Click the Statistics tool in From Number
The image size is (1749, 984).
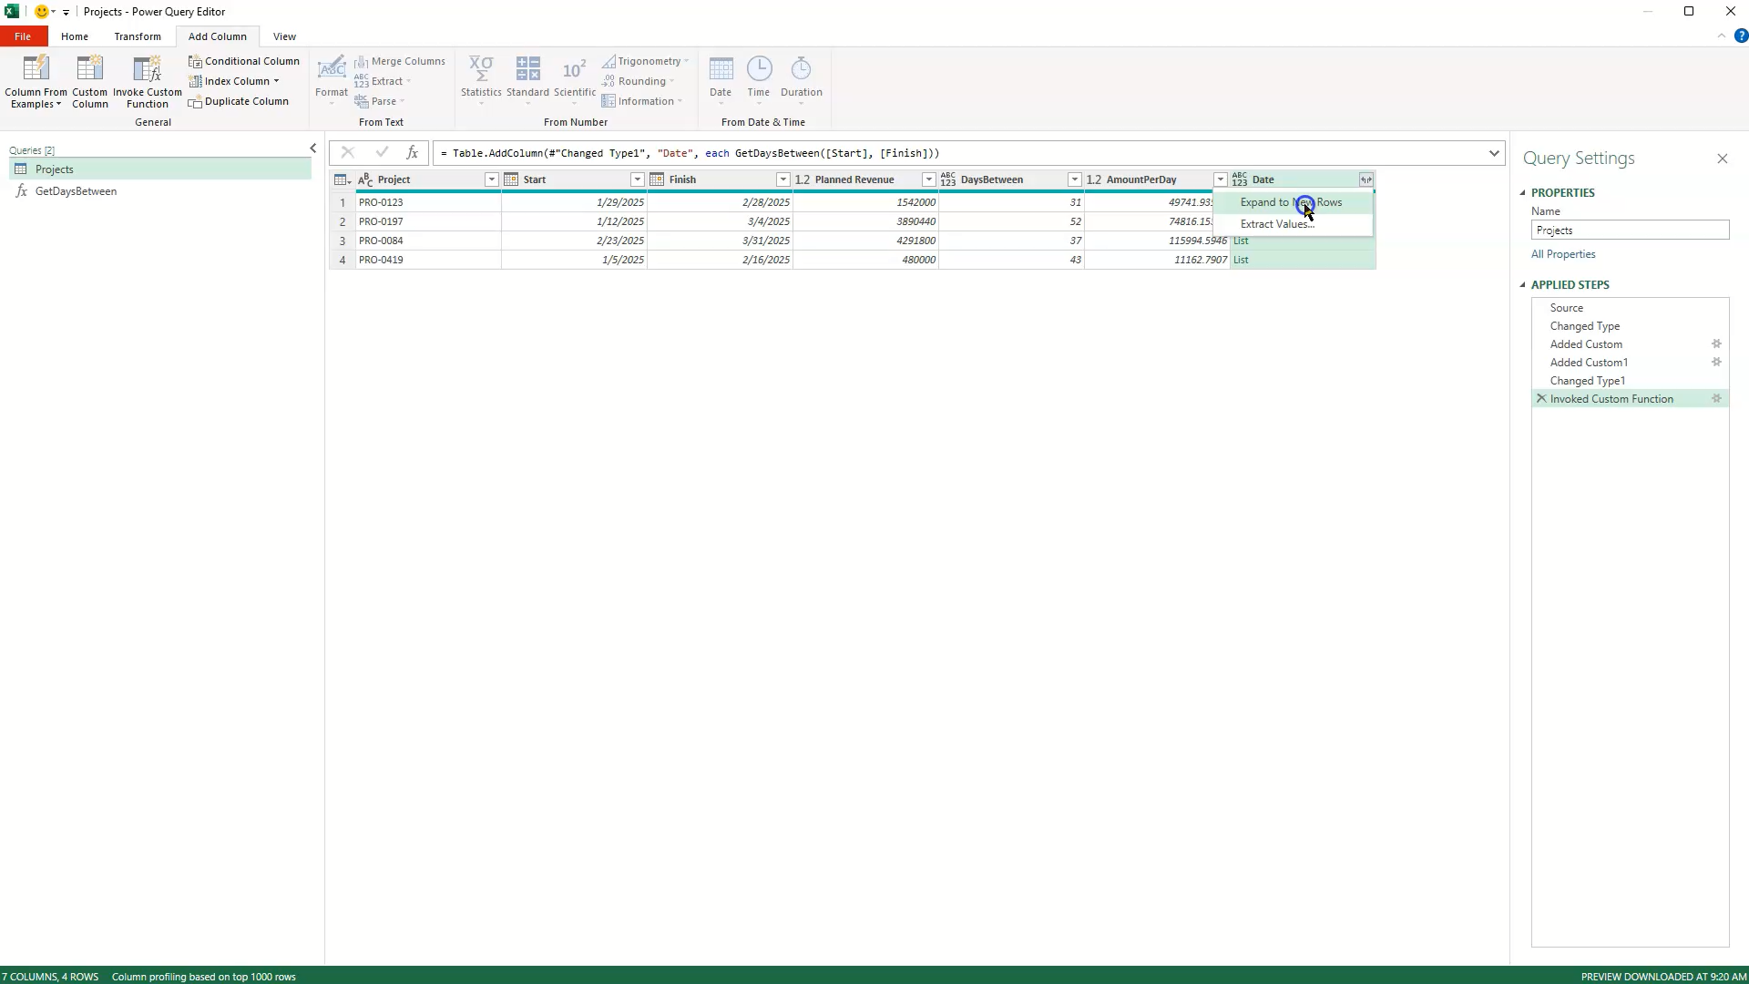pos(481,80)
